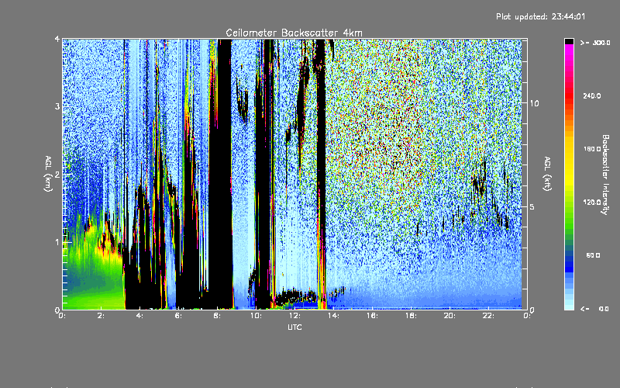
Task: Click the "6:" tick on the UTC axis
Action: pos(179,316)
